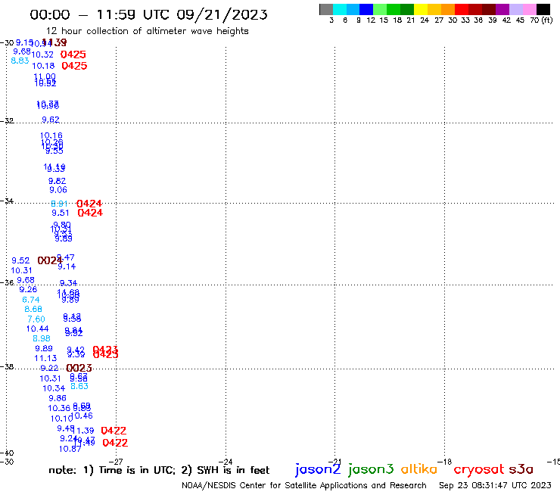This screenshot has width=560, height=492.
Task: Click the light blue value "8.98"
Action: 42,338
